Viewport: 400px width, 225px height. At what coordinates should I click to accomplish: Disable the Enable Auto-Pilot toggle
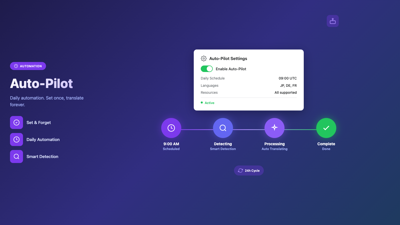pos(207,69)
